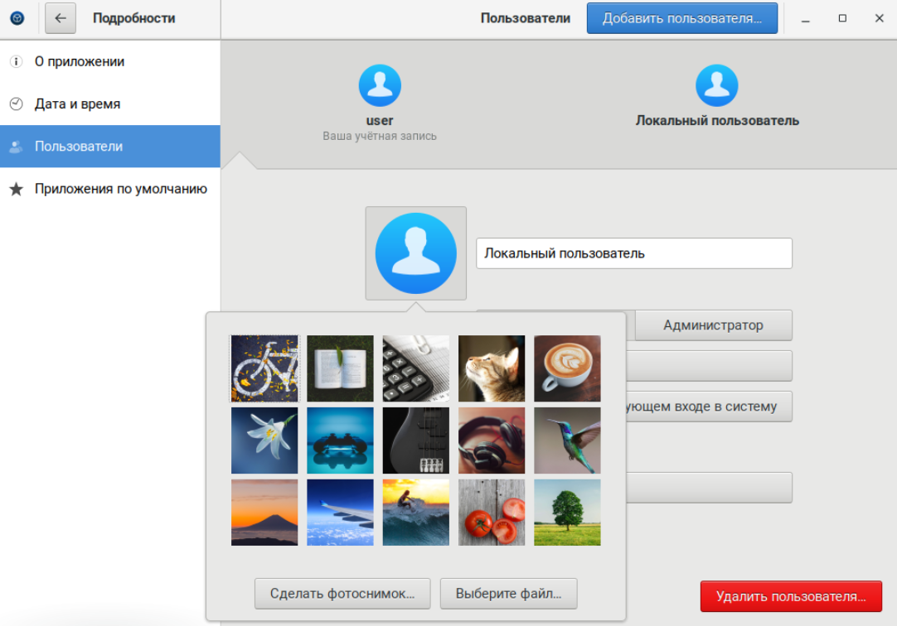Choose the bicycle avatar picture
This screenshot has height=626, width=897.
(x=264, y=368)
